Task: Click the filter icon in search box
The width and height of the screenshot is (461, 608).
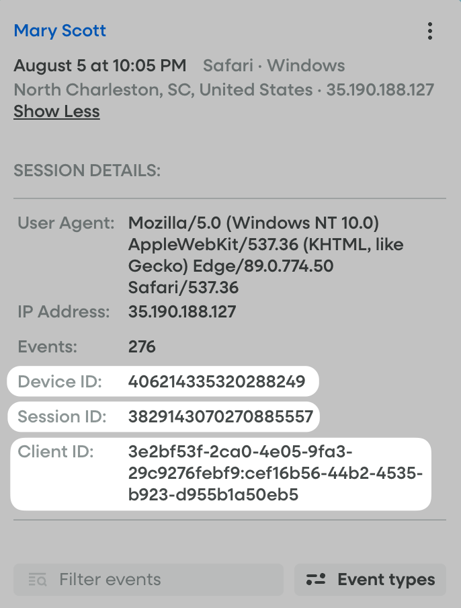Action: (x=38, y=580)
